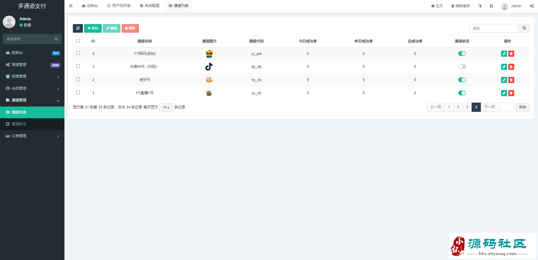Go to page 2 in pagination
The image size is (538, 260).
458,107
